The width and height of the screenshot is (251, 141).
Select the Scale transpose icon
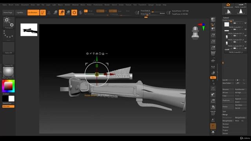62,13
